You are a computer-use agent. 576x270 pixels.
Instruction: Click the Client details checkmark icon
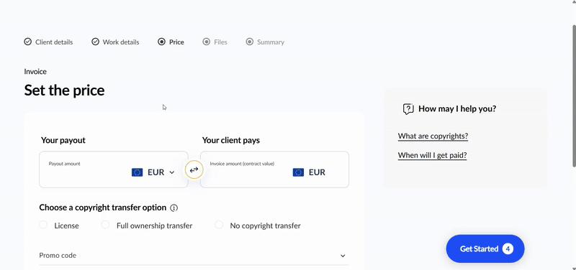(27, 42)
